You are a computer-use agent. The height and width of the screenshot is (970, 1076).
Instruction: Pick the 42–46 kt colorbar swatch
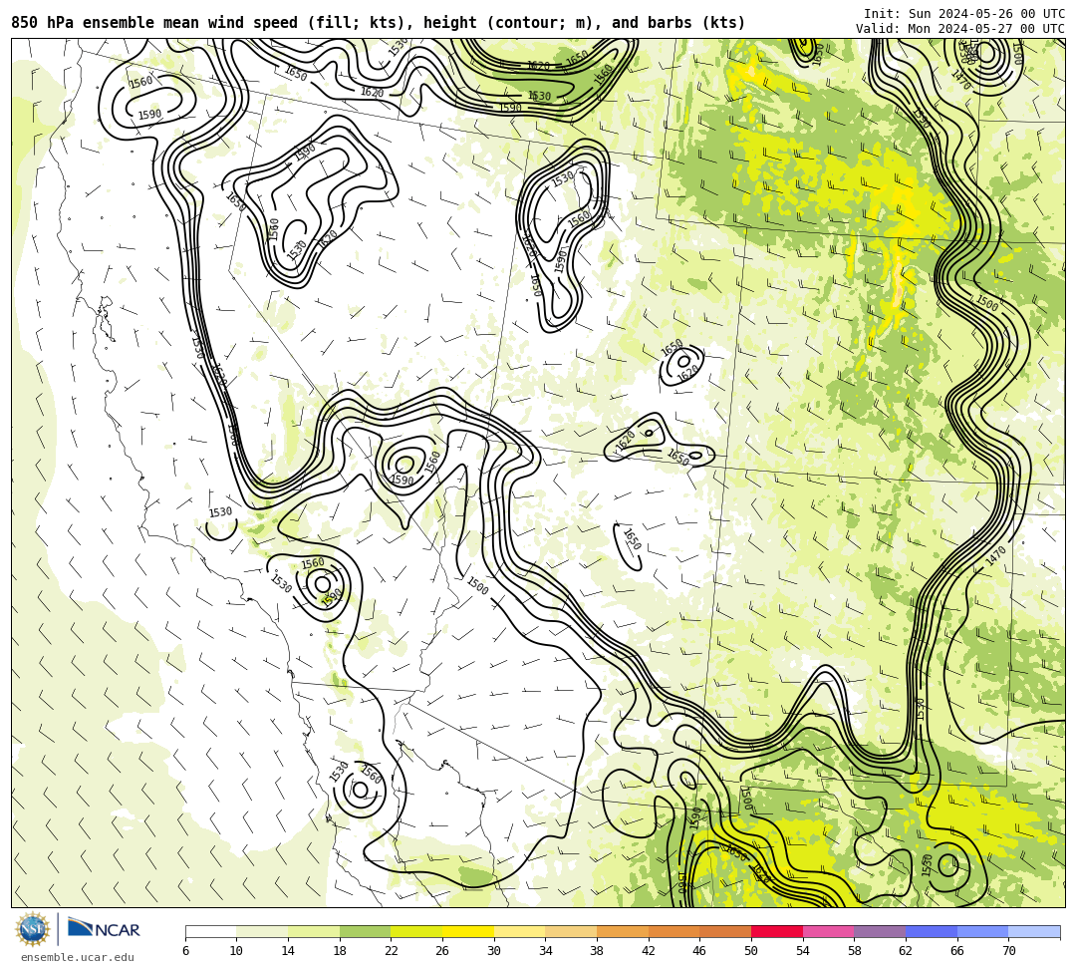[x=673, y=931]
